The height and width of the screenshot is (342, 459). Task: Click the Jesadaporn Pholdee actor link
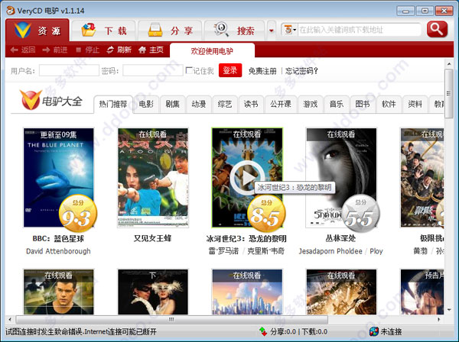click(x=330, y=251)
